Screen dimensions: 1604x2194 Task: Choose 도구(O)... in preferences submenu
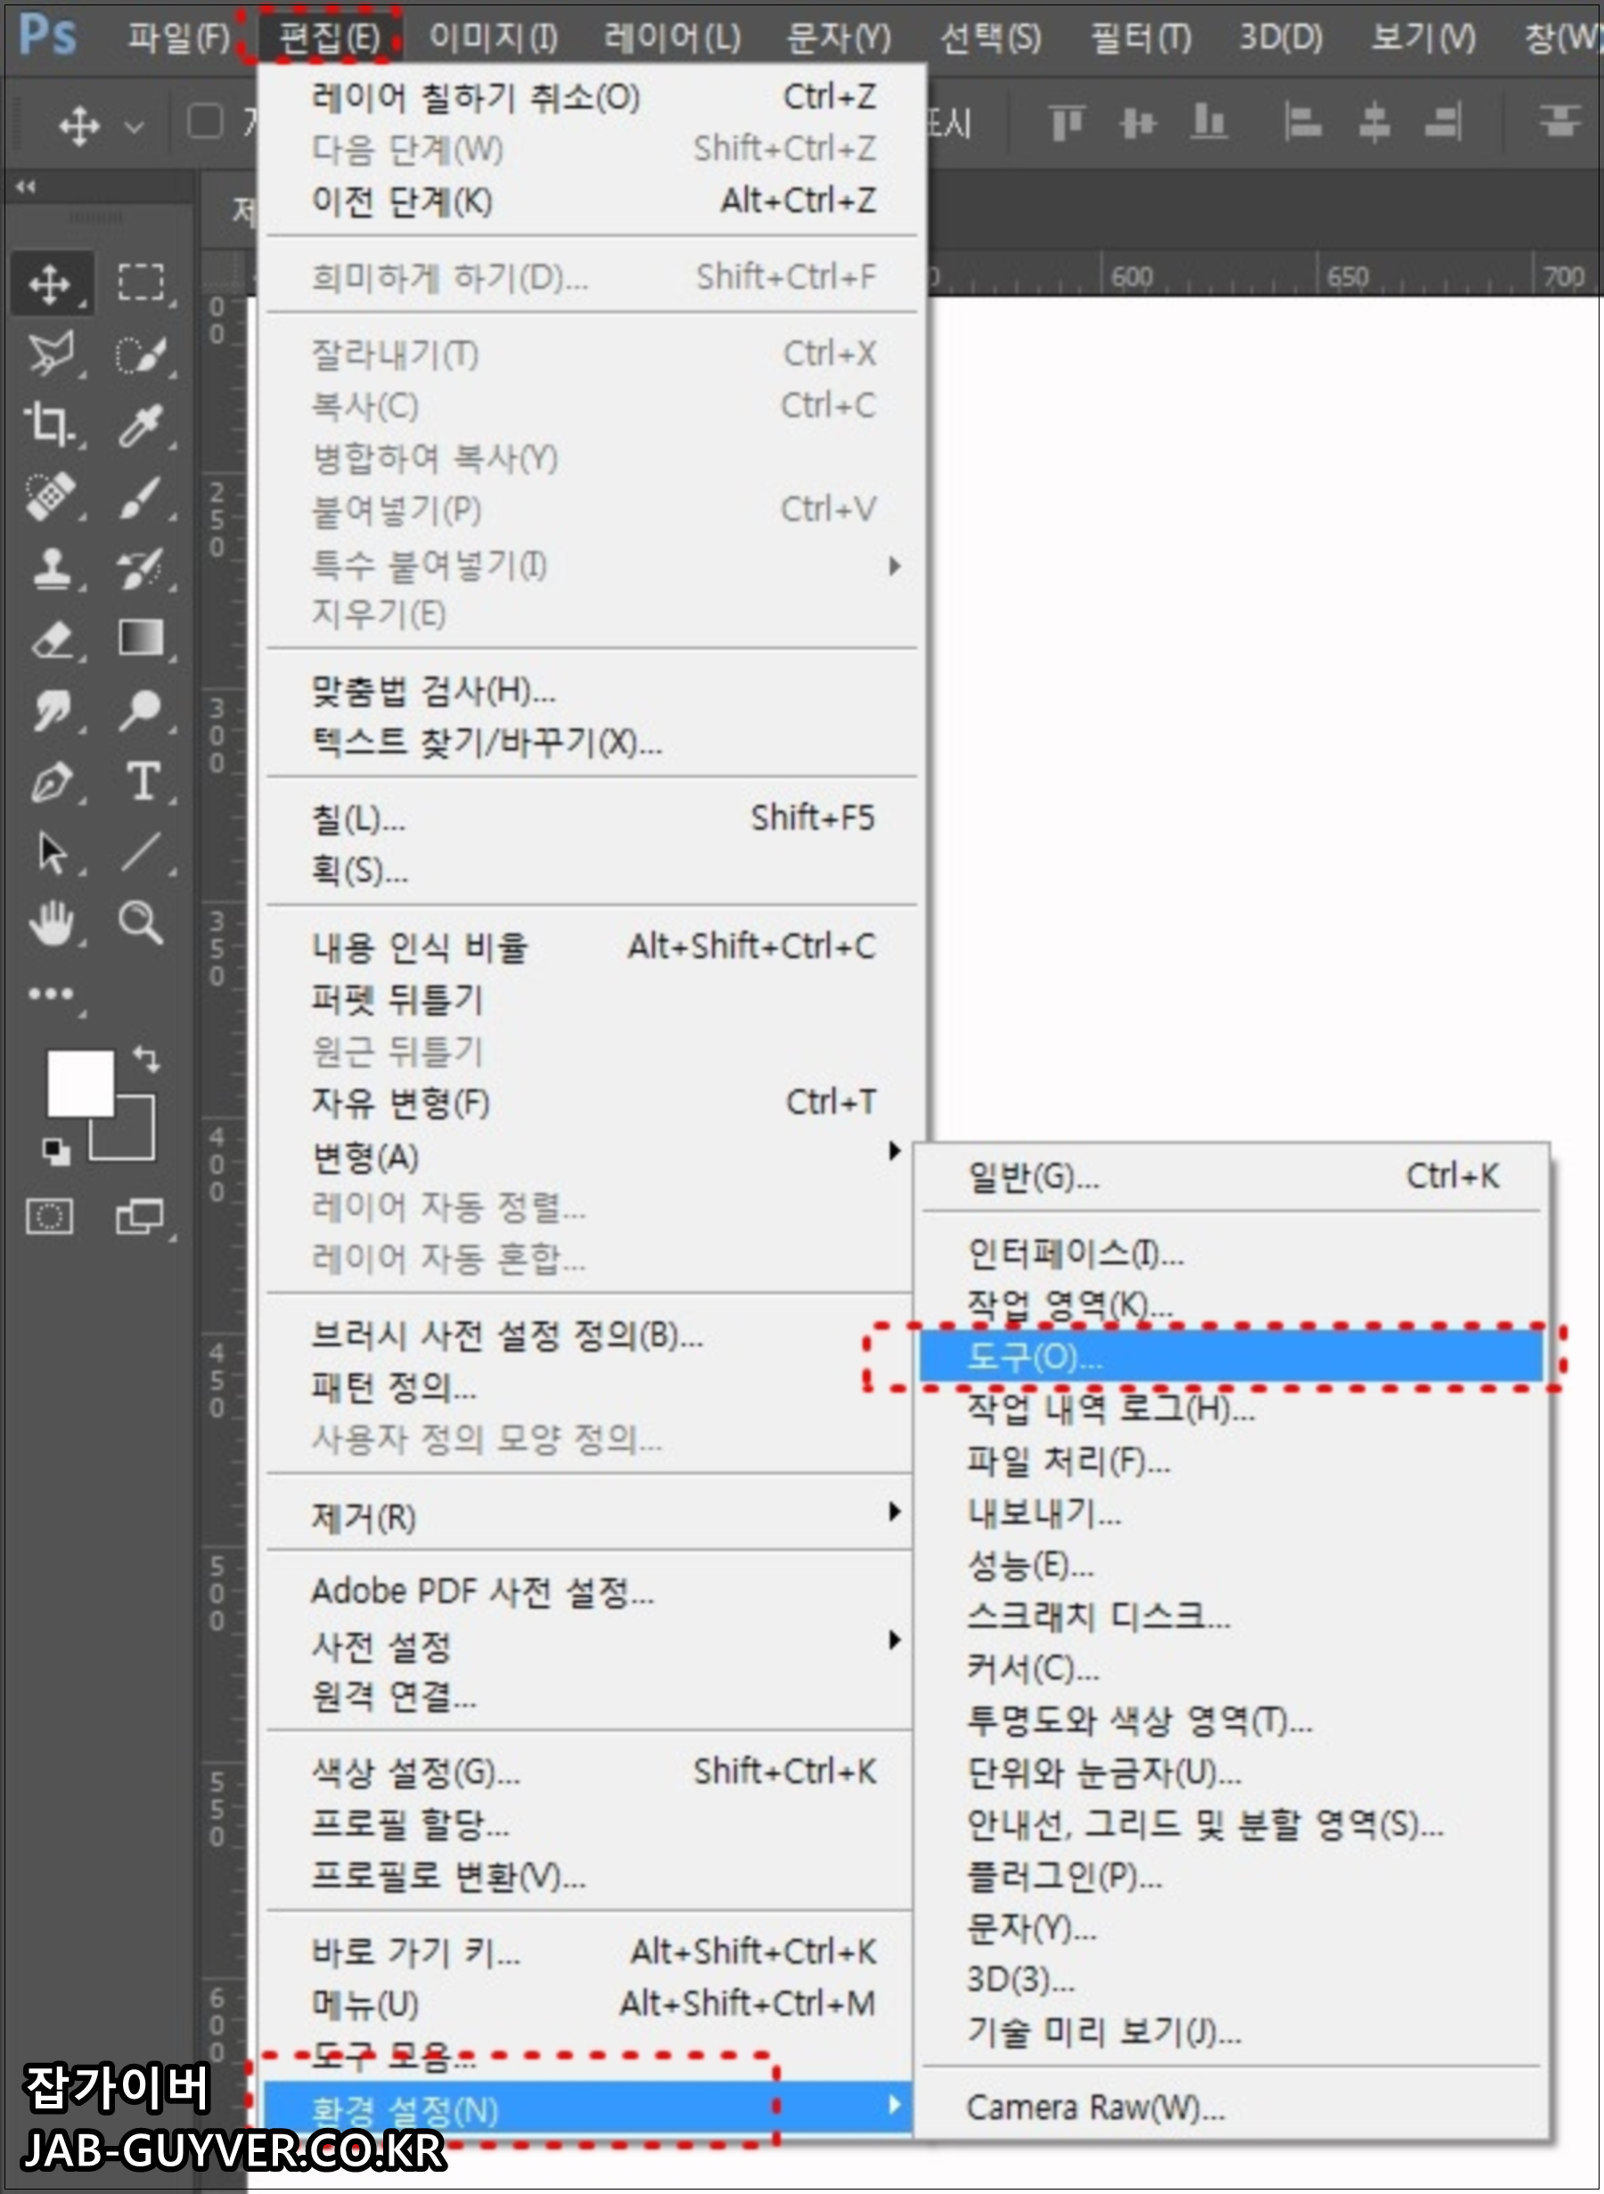[x=1232, y=1356]
